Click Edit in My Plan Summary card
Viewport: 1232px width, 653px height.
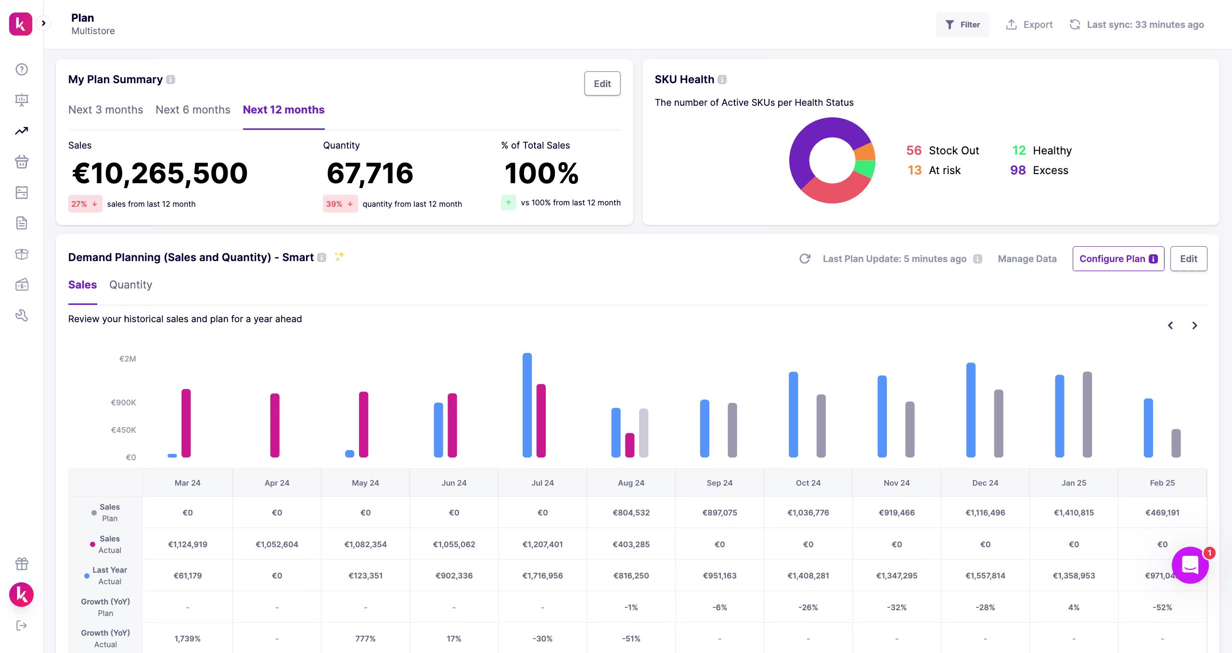point(602,84)
